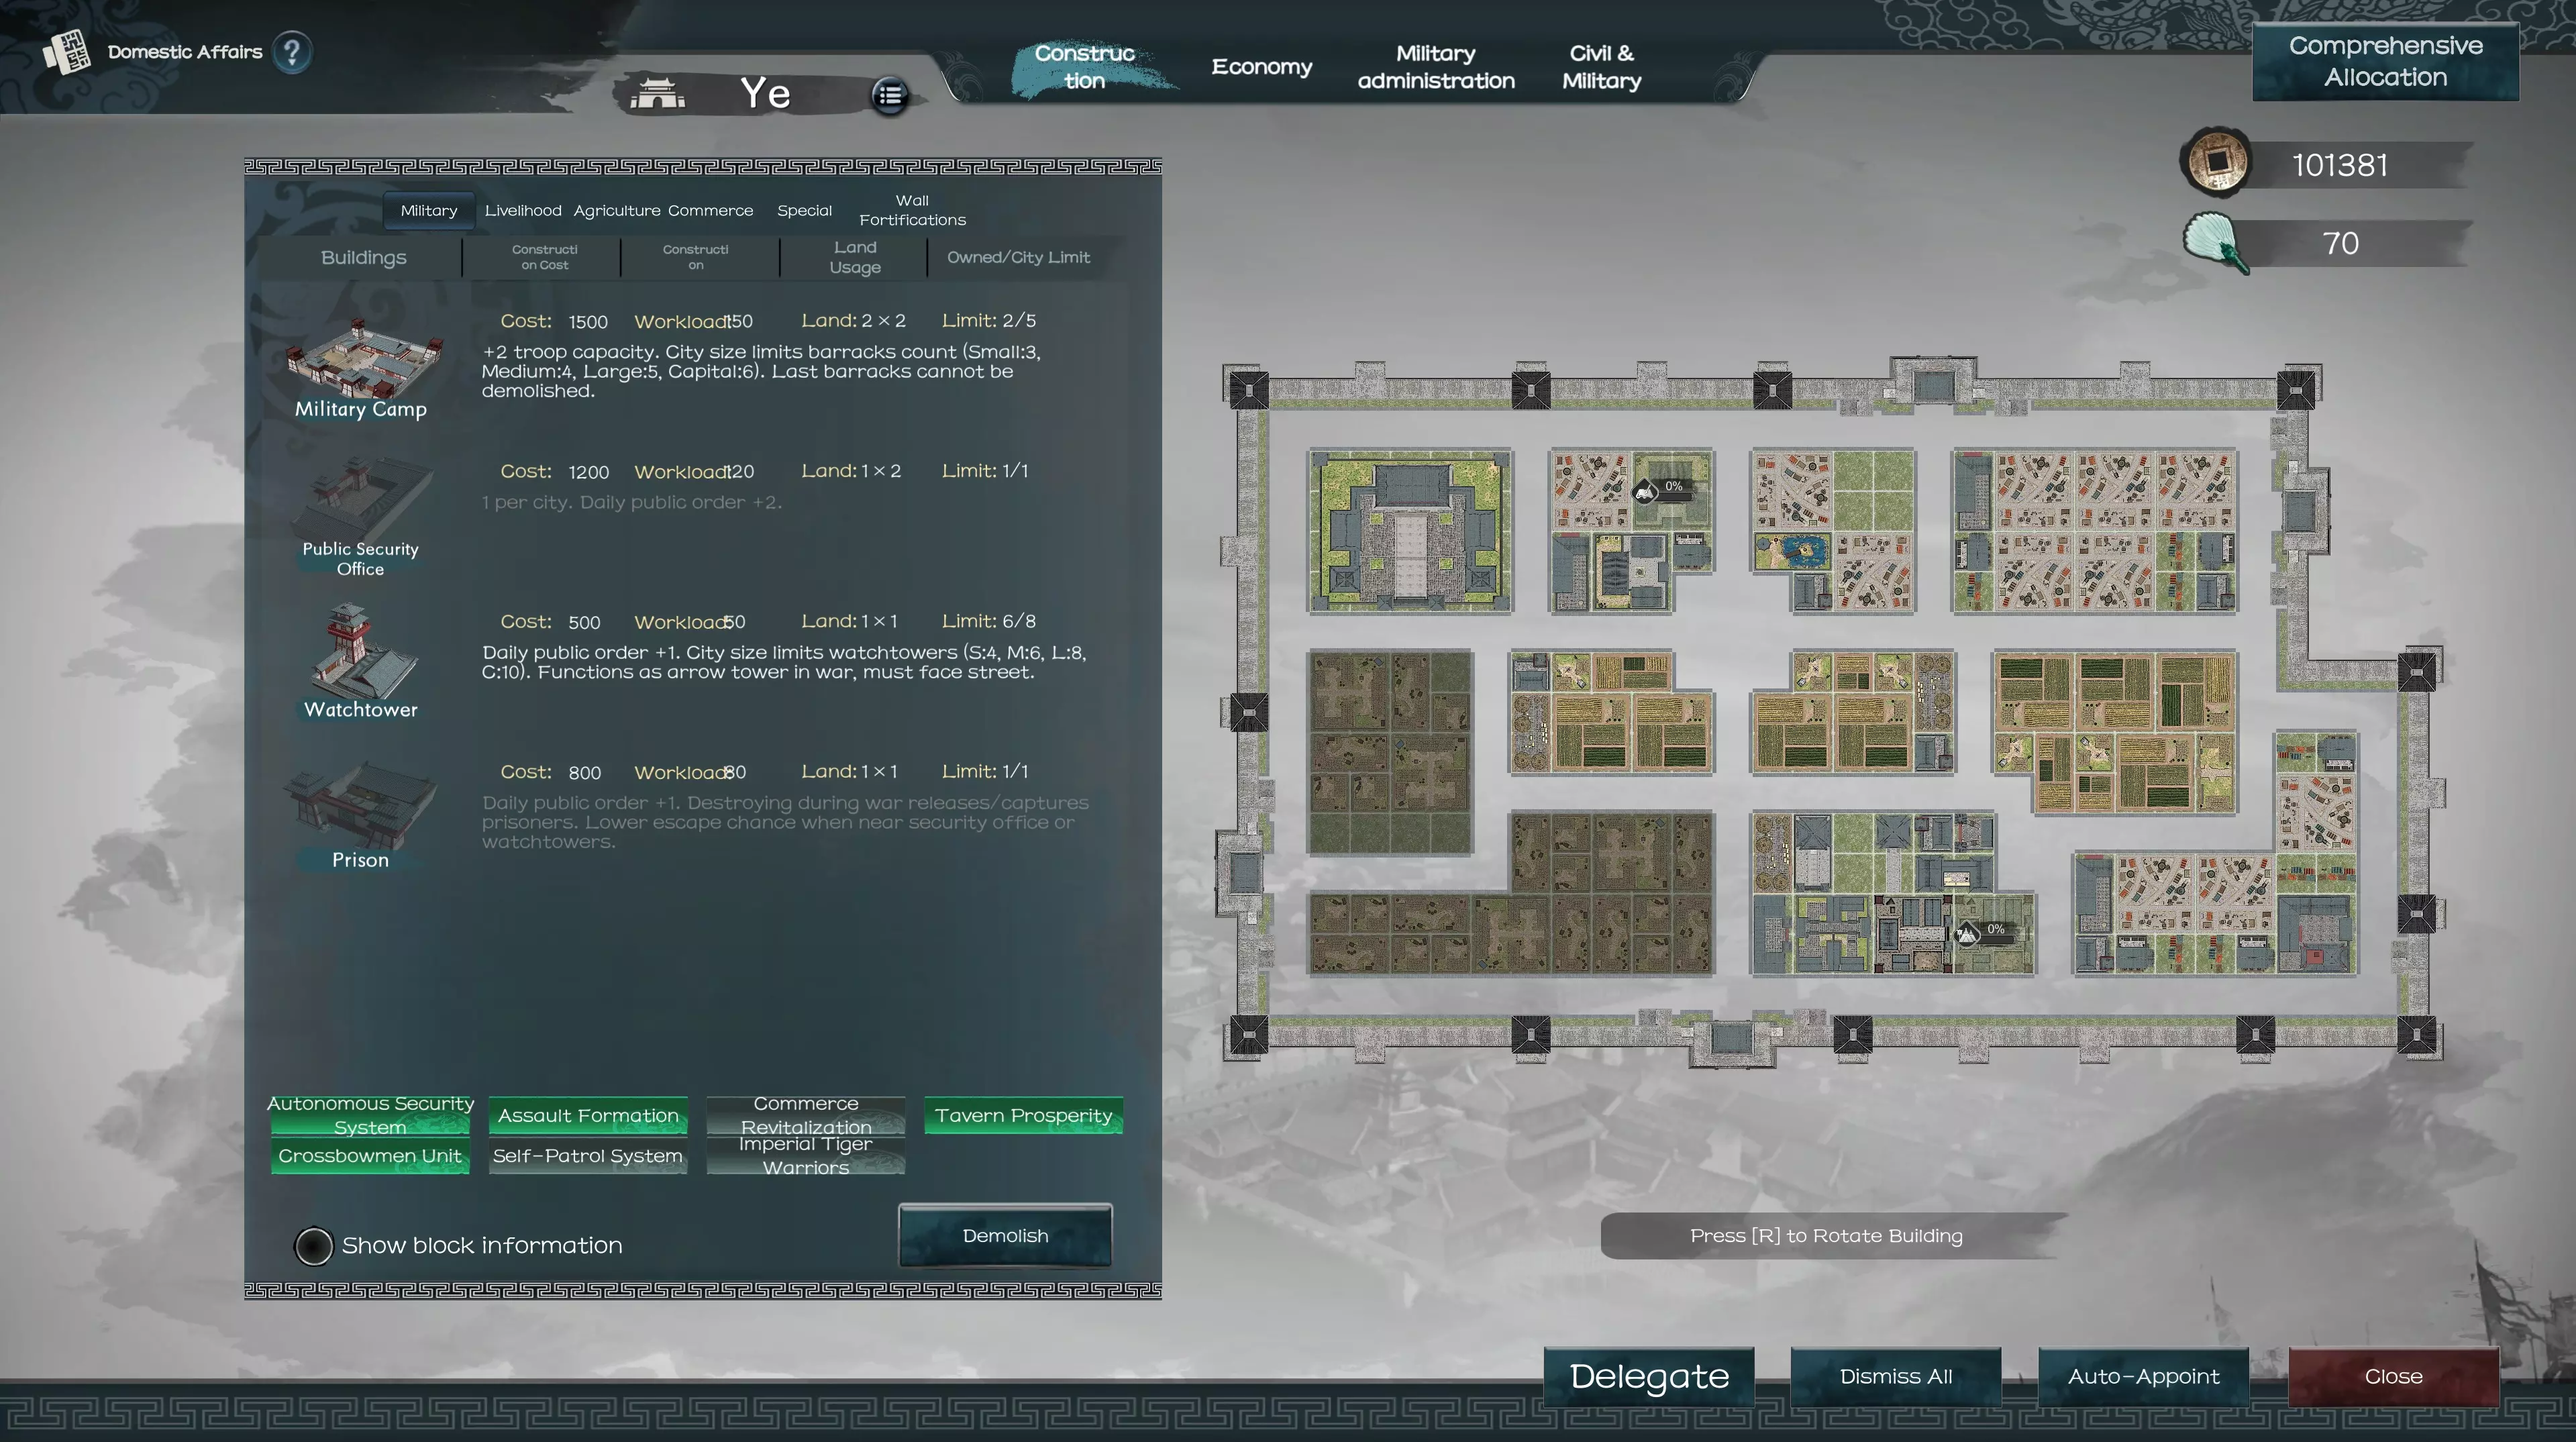Toggle the Self-Patrol System policy
Screen dimensions: 2576x1442
[588, 1156]
